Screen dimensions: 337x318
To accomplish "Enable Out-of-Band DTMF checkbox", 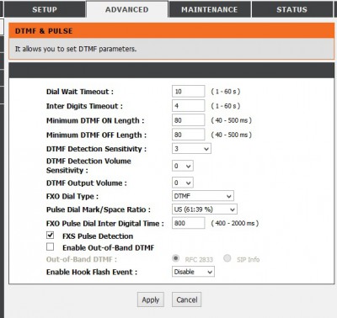I will click(x=51, y=246).
